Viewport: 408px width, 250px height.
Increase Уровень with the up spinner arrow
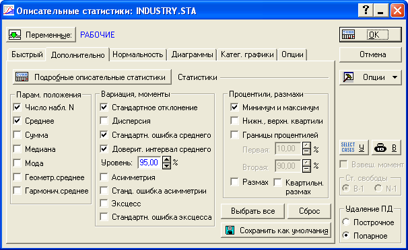[x=166, y=159]
